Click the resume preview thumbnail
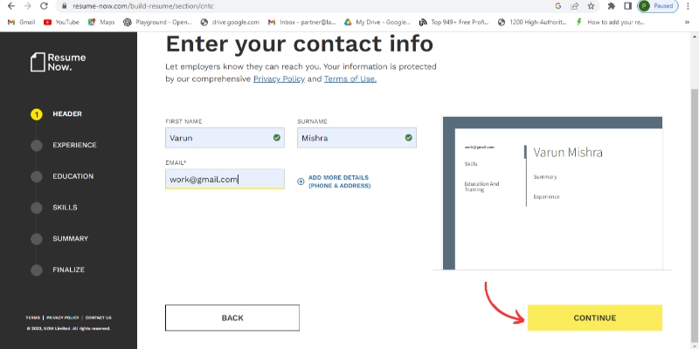 point(551,192)
